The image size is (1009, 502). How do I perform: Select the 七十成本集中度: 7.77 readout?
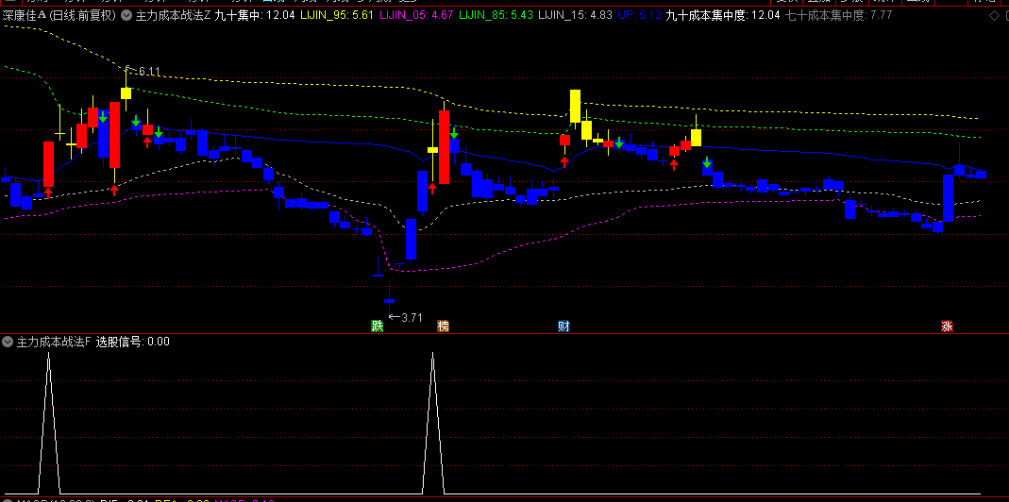(839, 15)
